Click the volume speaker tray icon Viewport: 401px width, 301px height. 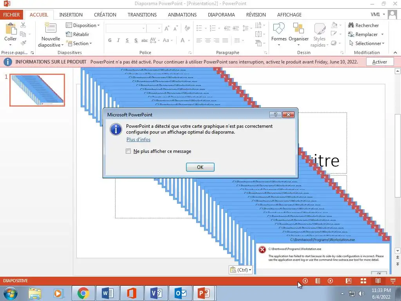pyautogui.click(x=361, y=293)
